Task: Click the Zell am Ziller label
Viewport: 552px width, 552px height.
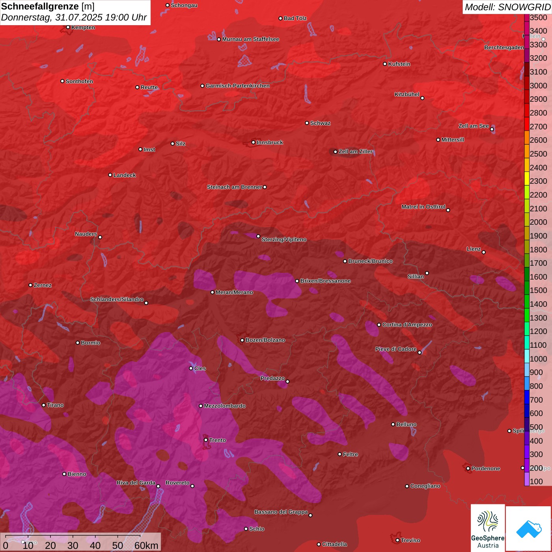Action: [x=355, y=151]
